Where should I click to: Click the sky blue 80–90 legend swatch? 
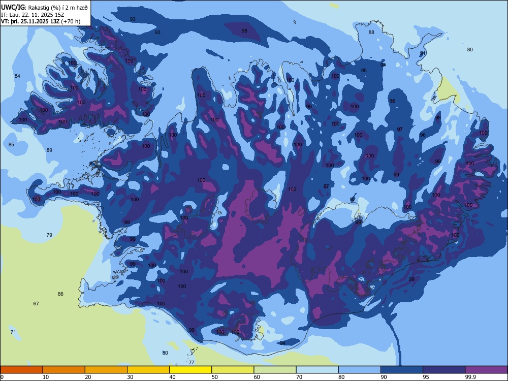[x=360, y=370]
